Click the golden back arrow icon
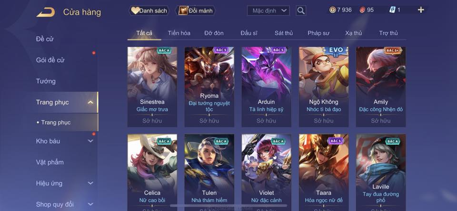 (46, 12)
